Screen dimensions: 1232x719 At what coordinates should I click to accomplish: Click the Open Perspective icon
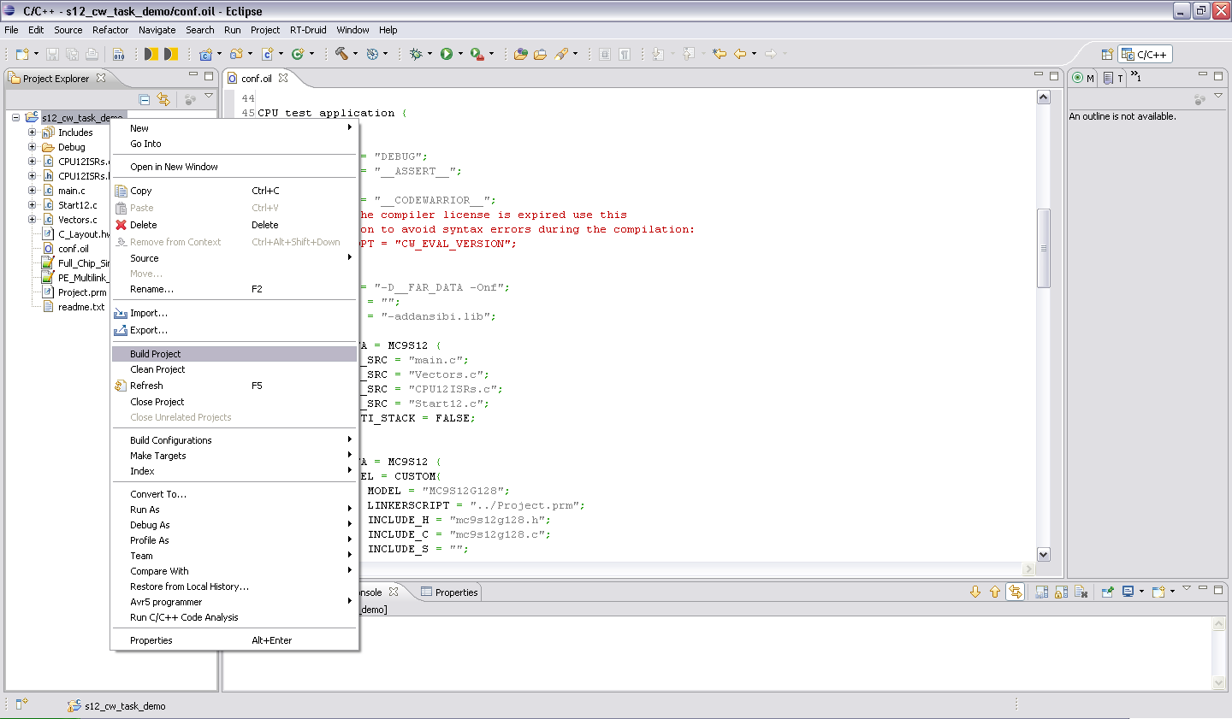point(1107,54)
